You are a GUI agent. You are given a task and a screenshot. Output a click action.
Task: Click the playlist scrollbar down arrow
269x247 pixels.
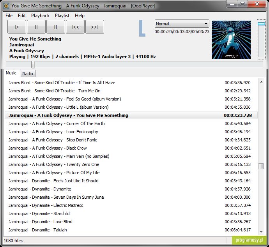click(x=261, y=231)
